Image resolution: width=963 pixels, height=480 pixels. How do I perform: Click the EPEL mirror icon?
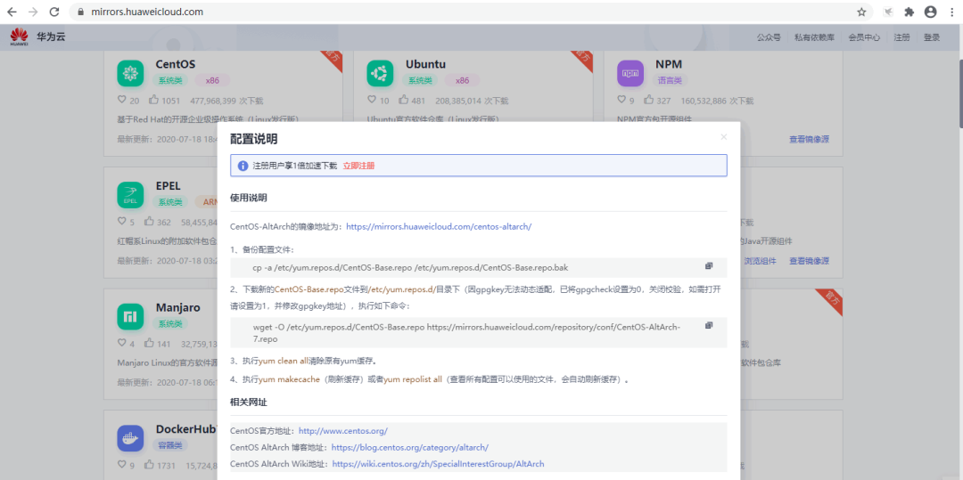tap(130, 195)
